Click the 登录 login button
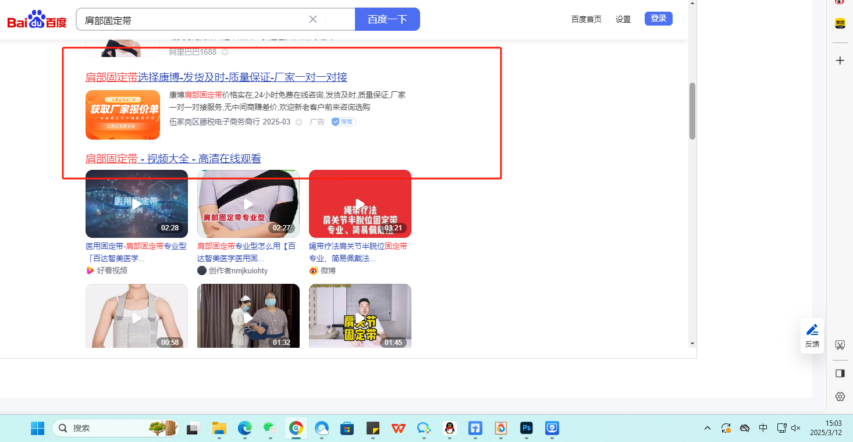The height and width of the screenshot is (442, 853). click(x=658, y=19)
